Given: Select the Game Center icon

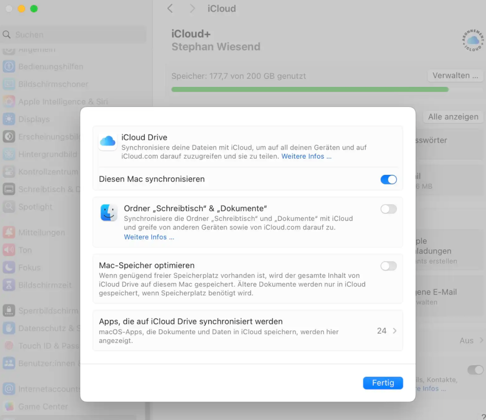Looking at the screenshot, I should pos(9,406).
